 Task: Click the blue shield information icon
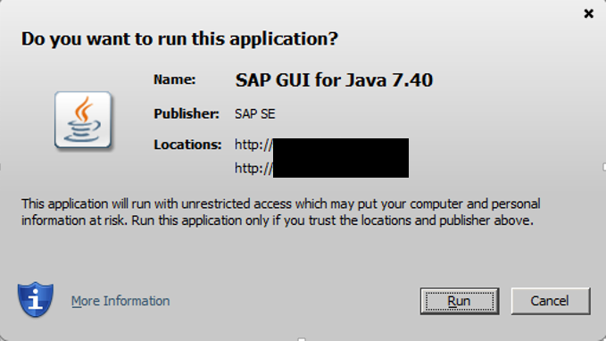point(35,299)
